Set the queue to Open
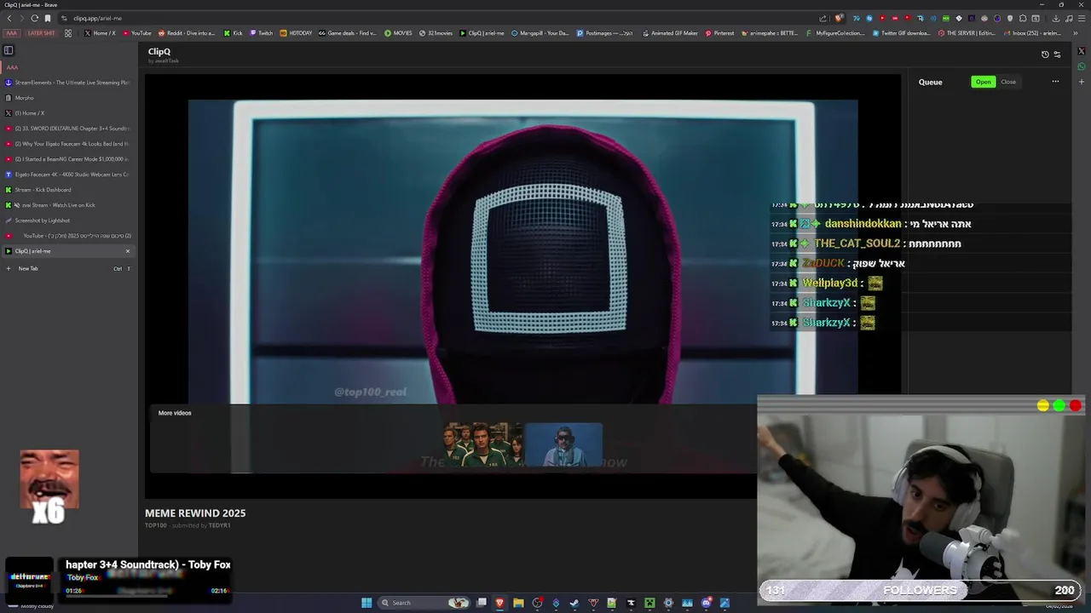Image resolution: width=1091 pixels, height=613 pixels. click(984, 82)
